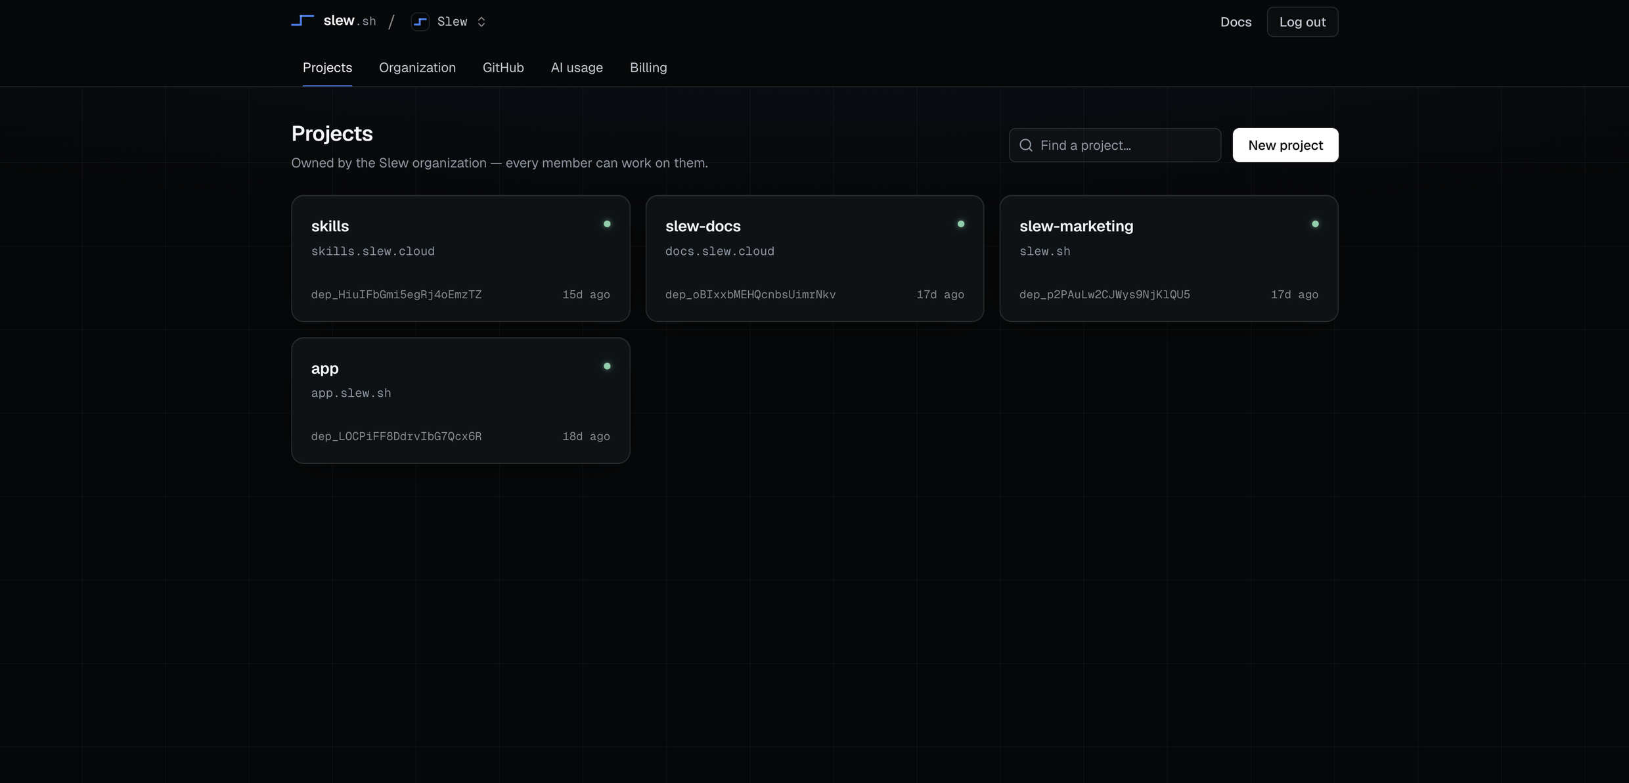Click the skills project status dot
Image resolution: width=1629 pixels, height=783 pixels.
(x=607, y=224)
